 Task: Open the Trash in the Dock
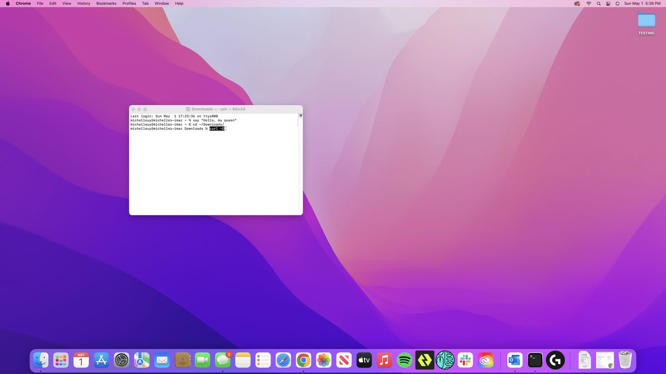(x=625, y=360)
